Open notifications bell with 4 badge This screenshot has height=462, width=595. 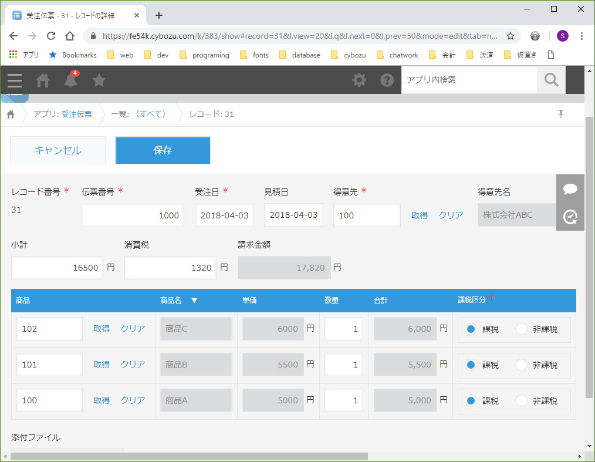pos(70,79)
